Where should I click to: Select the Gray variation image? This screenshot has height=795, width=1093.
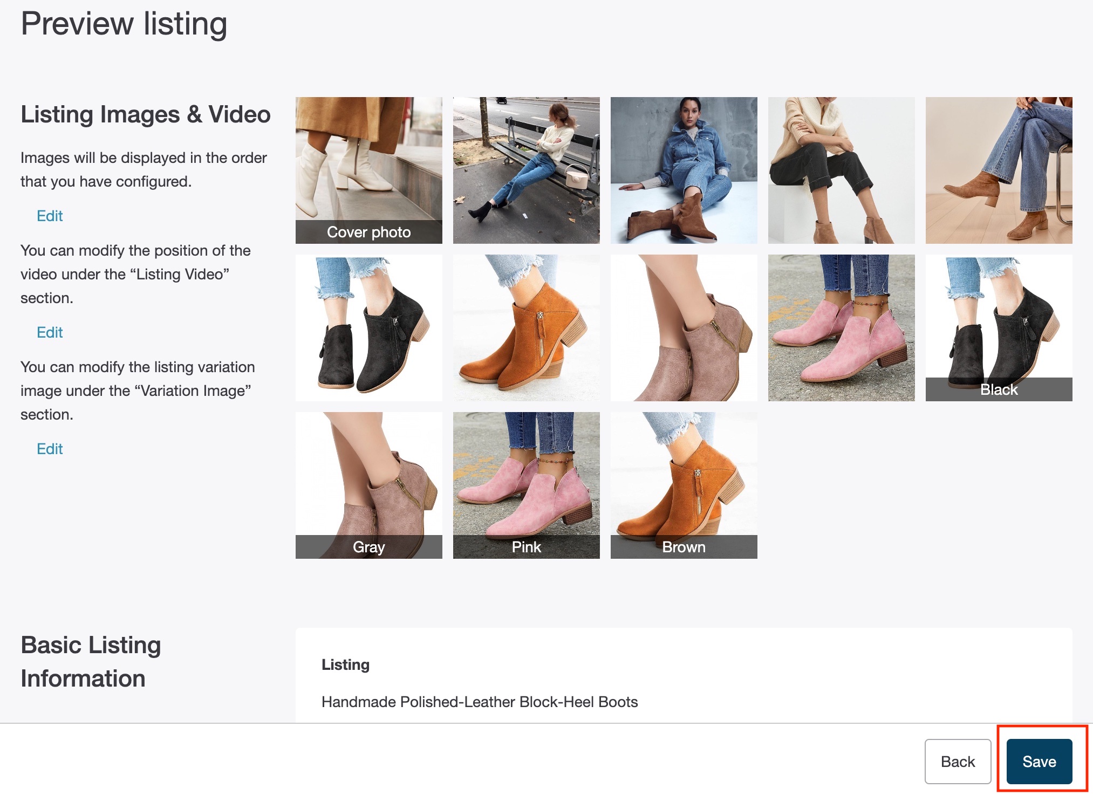(x=368, y=485)
